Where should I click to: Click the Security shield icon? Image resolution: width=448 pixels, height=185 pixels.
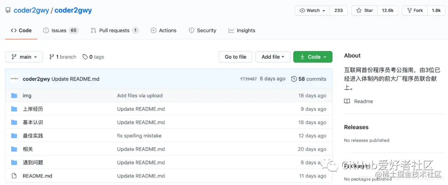click(191, 31)
